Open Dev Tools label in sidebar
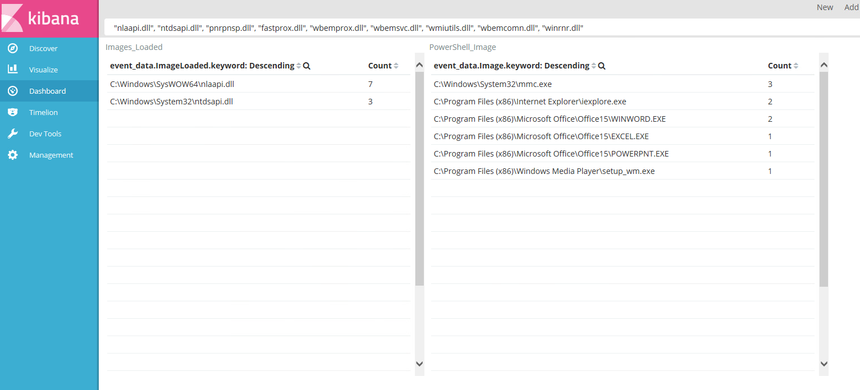The width and height of the screenshot is (860, 390). pos(45,134)
